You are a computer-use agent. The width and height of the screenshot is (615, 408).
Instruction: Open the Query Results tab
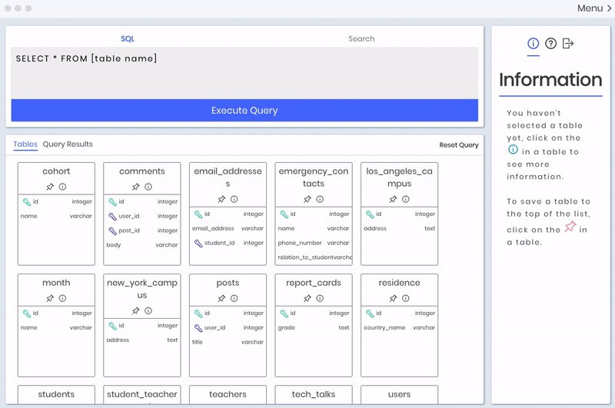68,144
